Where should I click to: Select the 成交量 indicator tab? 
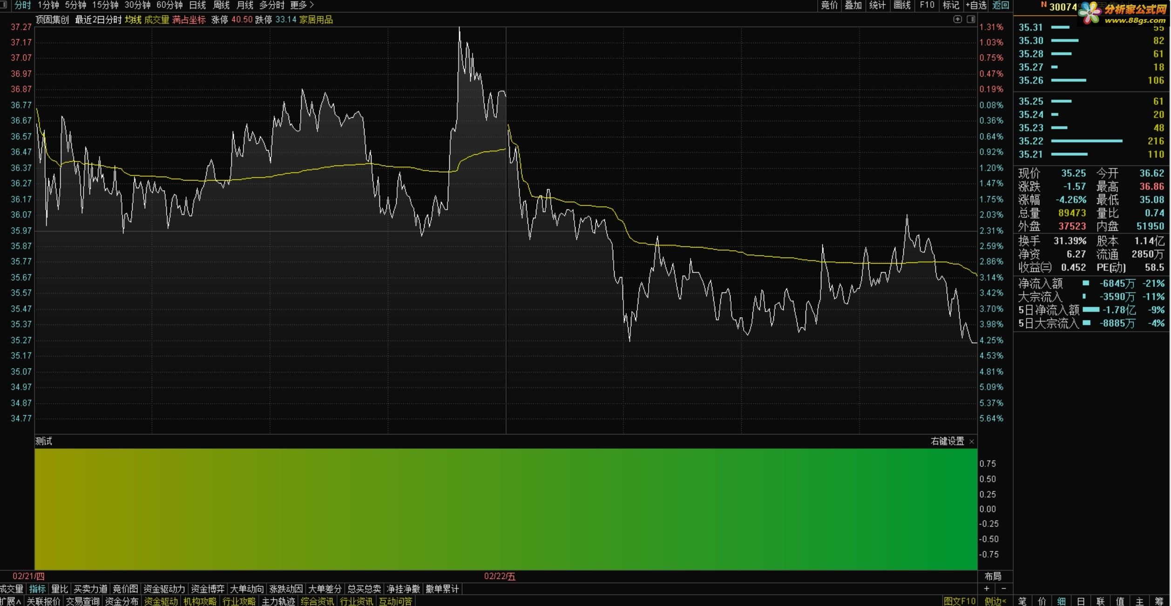pyautogui.click(x=12, y=589)
